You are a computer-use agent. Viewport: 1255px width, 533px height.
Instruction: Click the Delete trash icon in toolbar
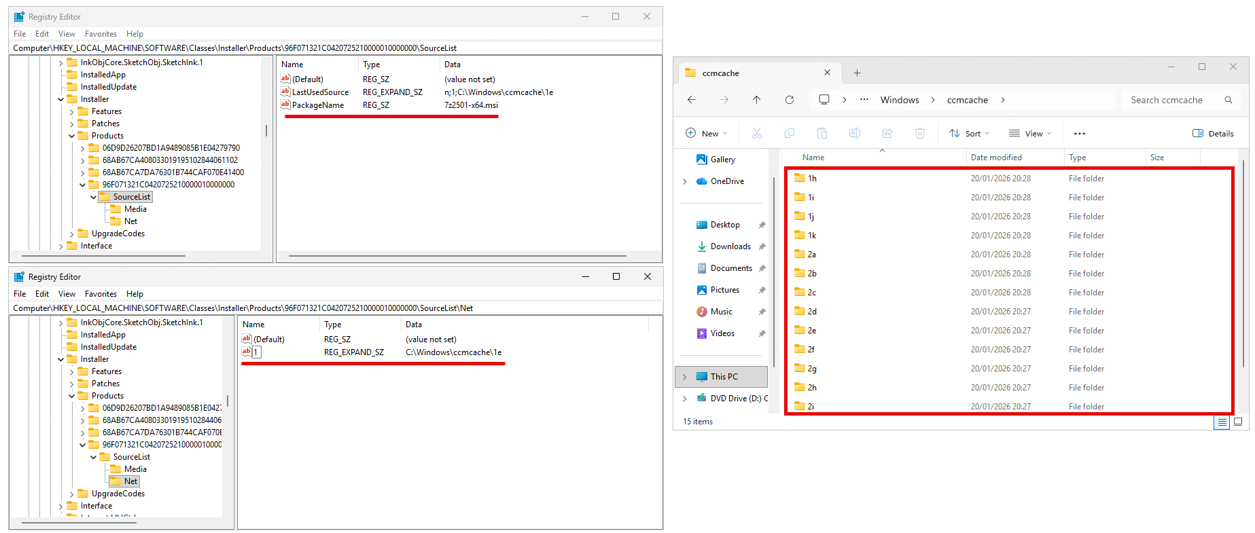tap(919, 133)
